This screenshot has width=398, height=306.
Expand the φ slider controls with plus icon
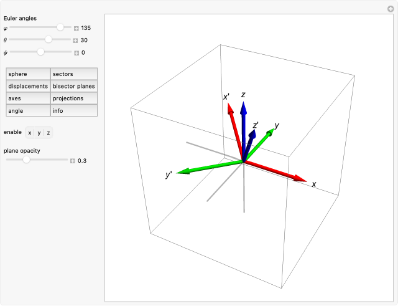76,28
